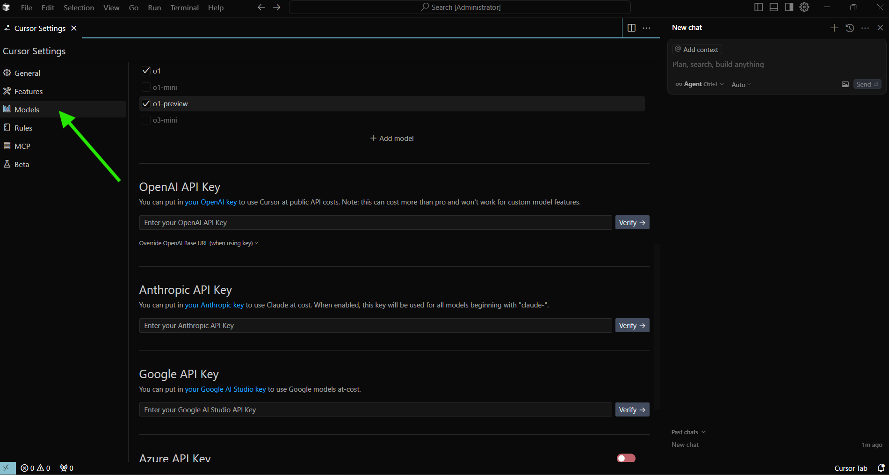Open notifications bell in status bar

click(881, 468)
